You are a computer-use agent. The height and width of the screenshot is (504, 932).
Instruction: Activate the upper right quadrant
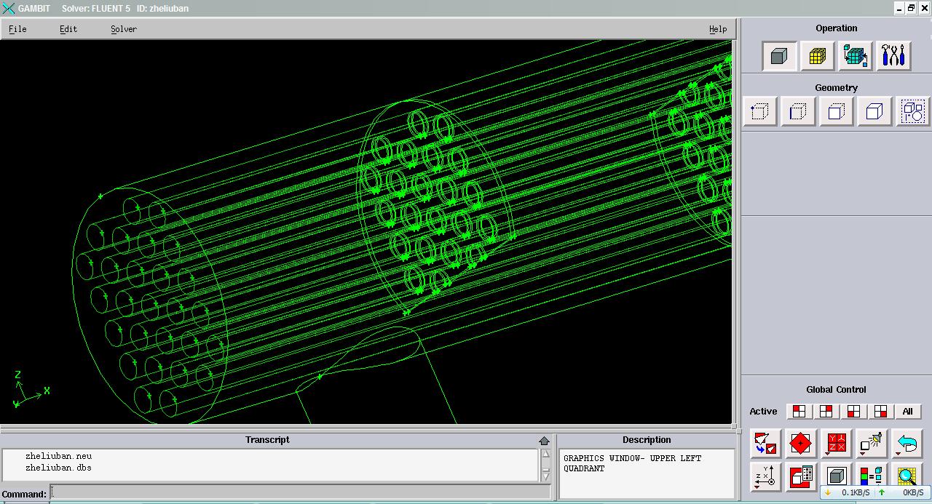(x=826, y=411)
